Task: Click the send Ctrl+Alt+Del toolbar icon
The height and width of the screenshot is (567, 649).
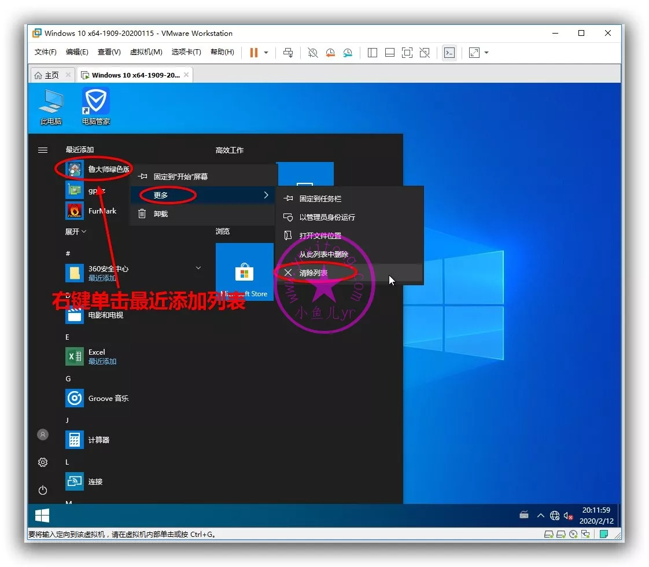Action: (x=288, y=53)
